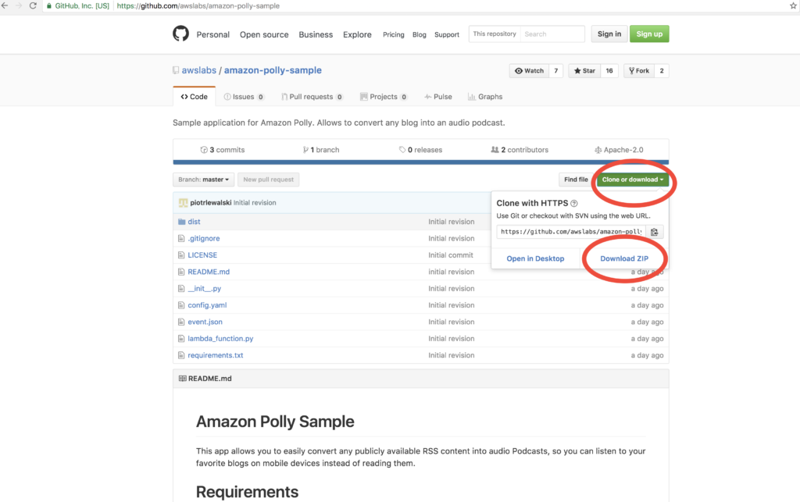This screenshot has height=502, width=800.
Task: Open the requirements.txt file
Action: 216,355
